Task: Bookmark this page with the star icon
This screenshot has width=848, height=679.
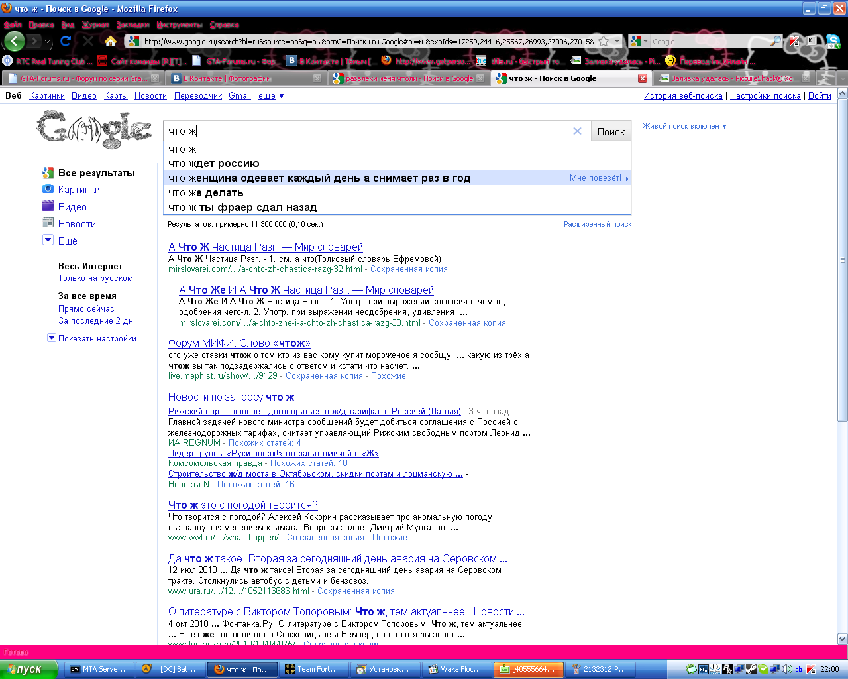Action: [x=604, y=41]
